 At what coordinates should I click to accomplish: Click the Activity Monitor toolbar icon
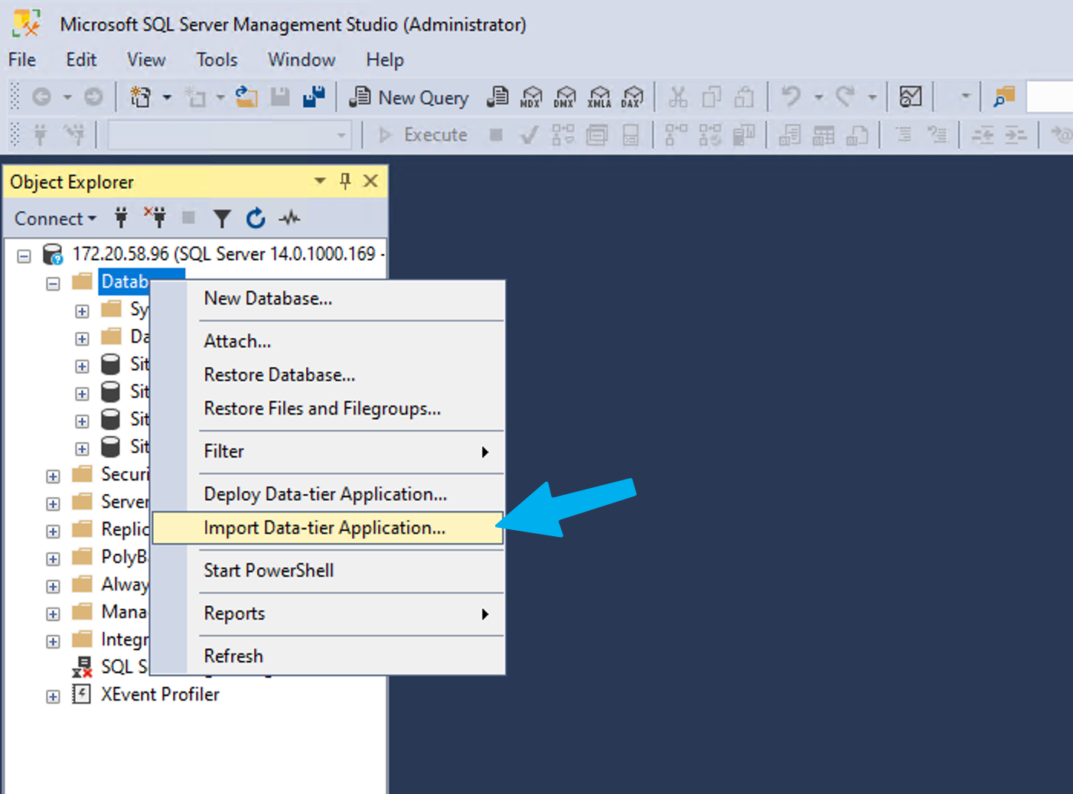point(910,97)
